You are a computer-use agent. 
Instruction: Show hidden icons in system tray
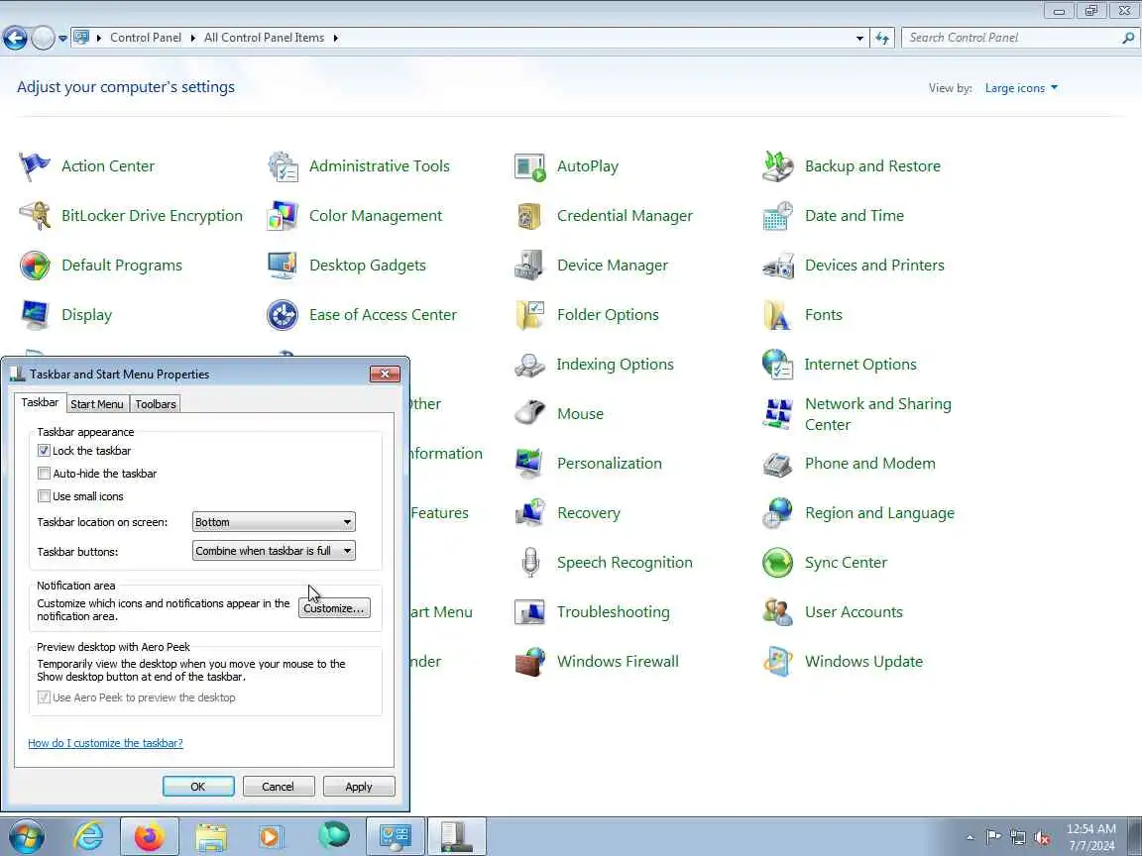(970, 838)
